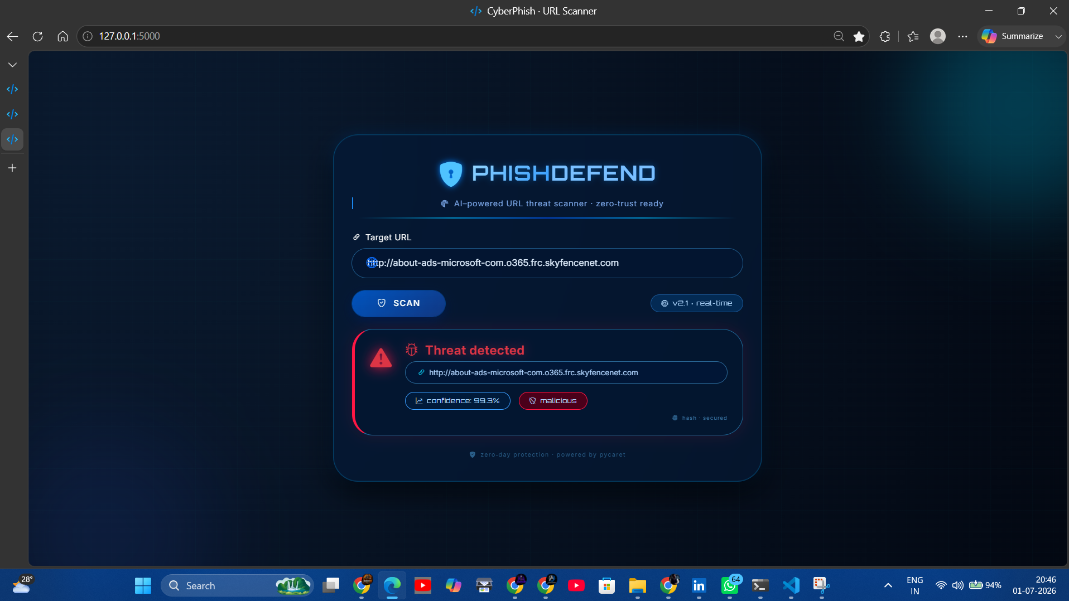The width and height of the screenshot is (1069, 601).
Task: View site information icon beside the address
Action: click(x=88, y=36)
